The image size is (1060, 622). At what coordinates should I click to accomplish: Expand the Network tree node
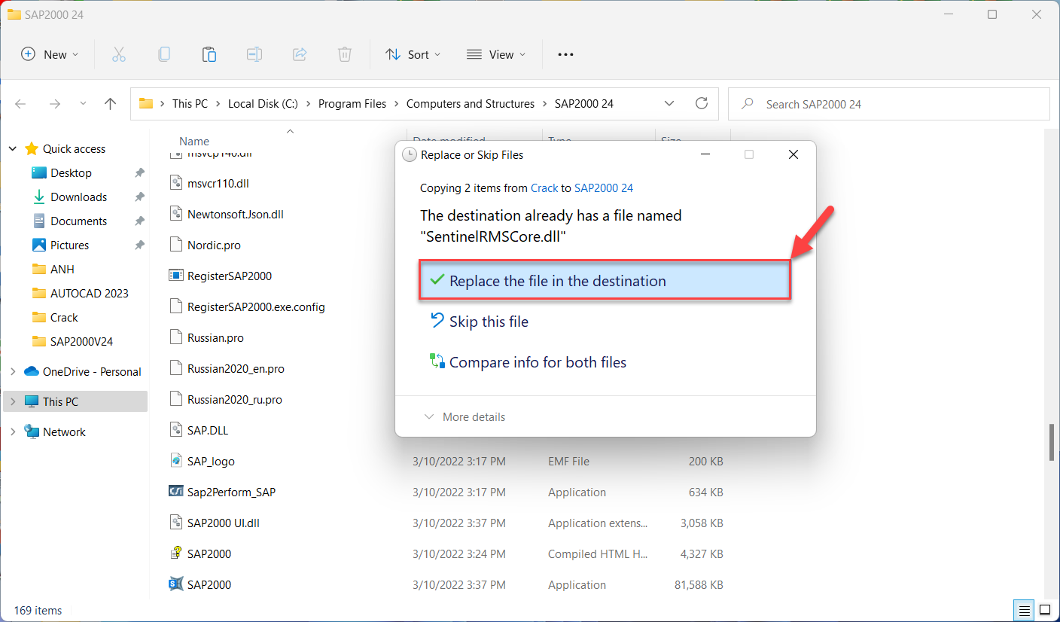13,431
